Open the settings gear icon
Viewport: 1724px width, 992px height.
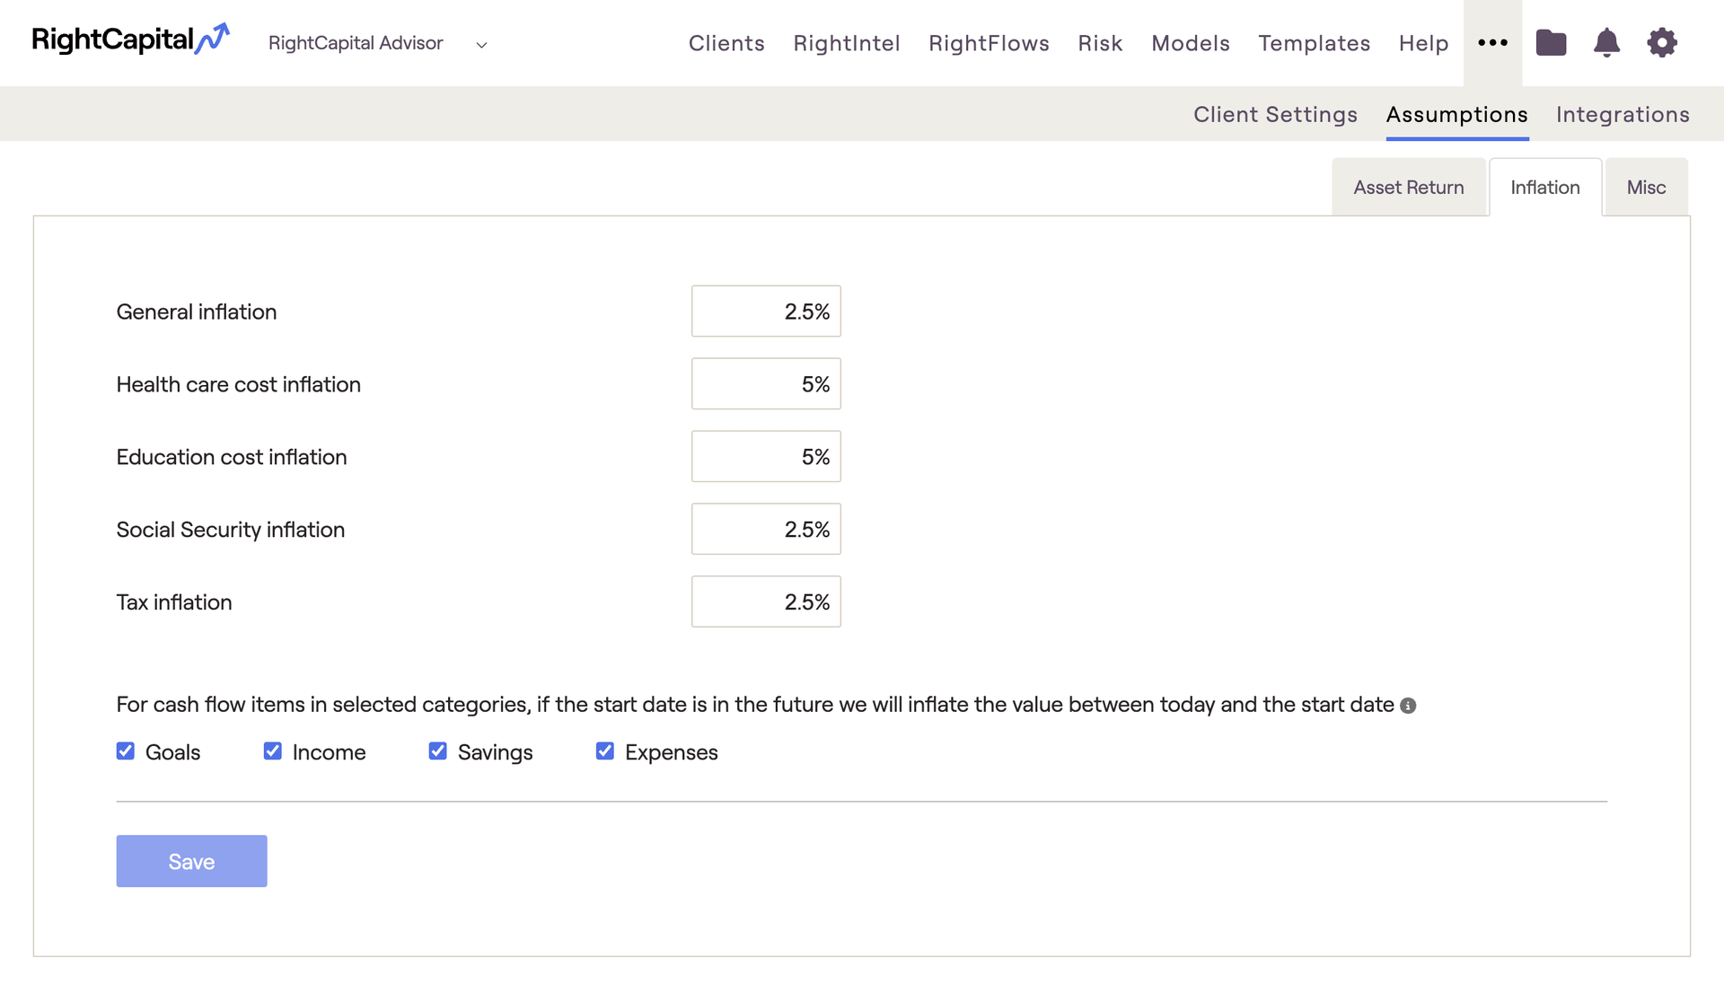coord(1662,43)
